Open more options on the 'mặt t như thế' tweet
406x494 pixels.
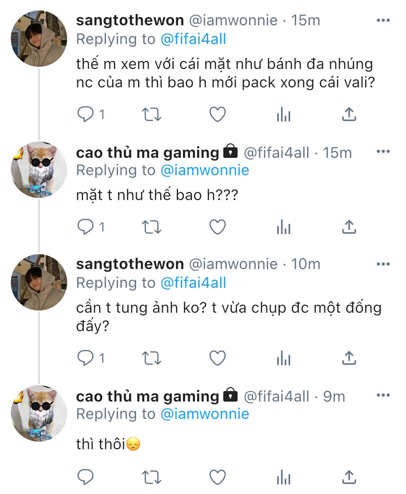pos(383,152)
